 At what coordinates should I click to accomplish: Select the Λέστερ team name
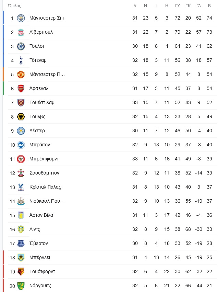point(37,131)
